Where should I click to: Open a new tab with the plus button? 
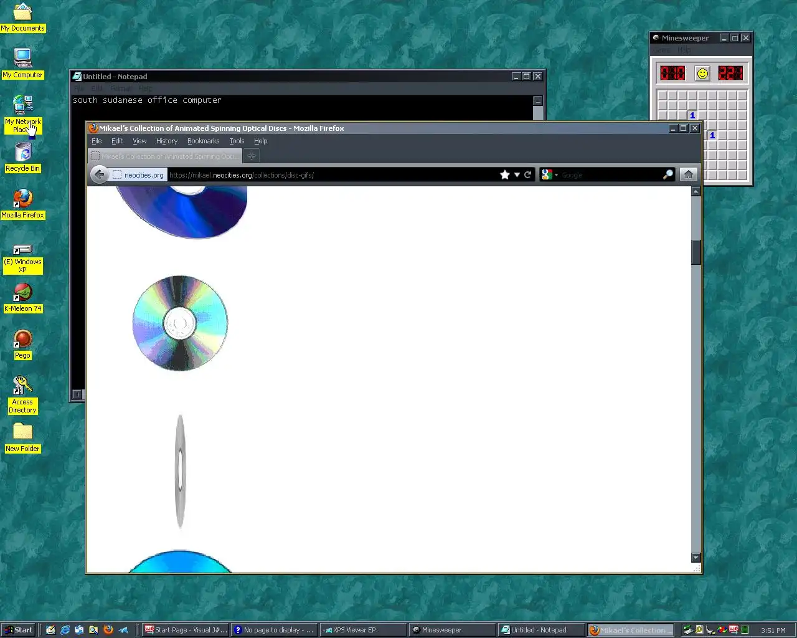[252, 156]
